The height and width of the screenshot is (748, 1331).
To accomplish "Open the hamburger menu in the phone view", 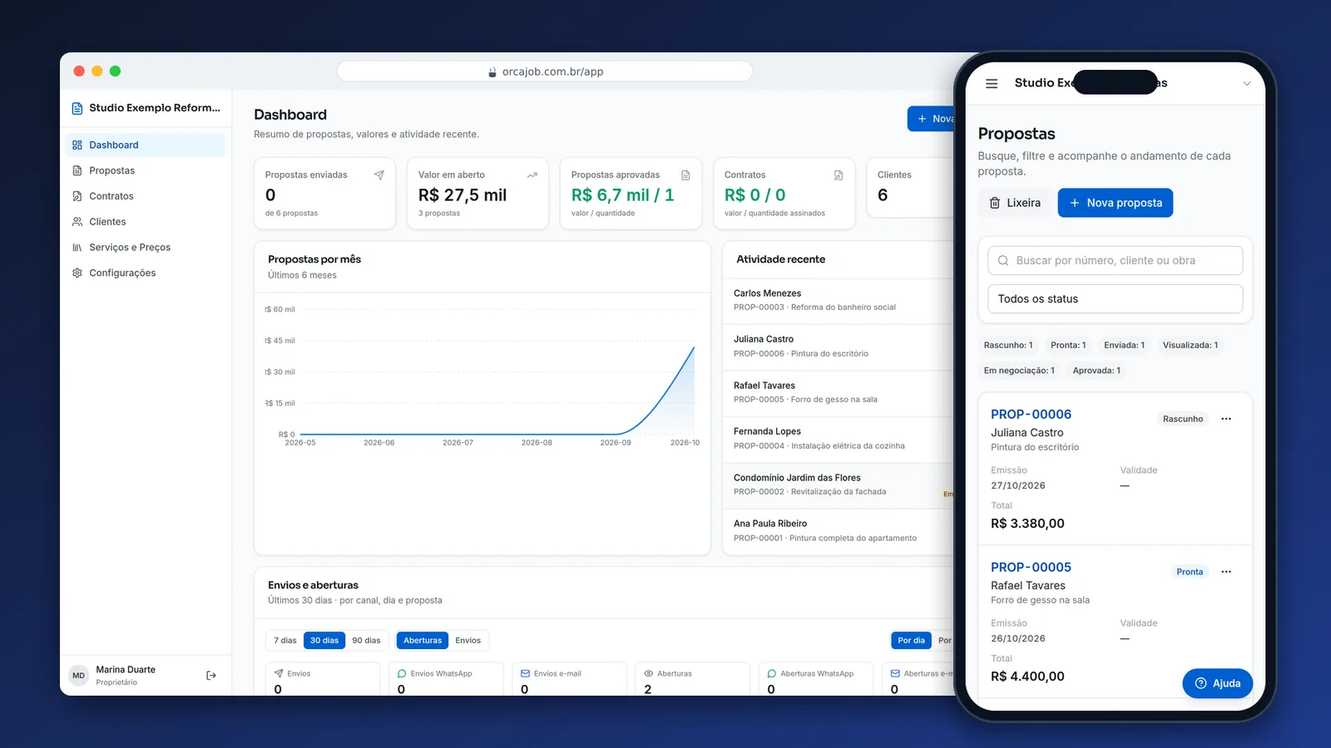I will pos(992,83).
